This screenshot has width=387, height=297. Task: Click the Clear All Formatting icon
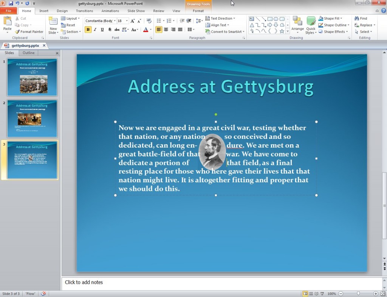pos(149,21)
